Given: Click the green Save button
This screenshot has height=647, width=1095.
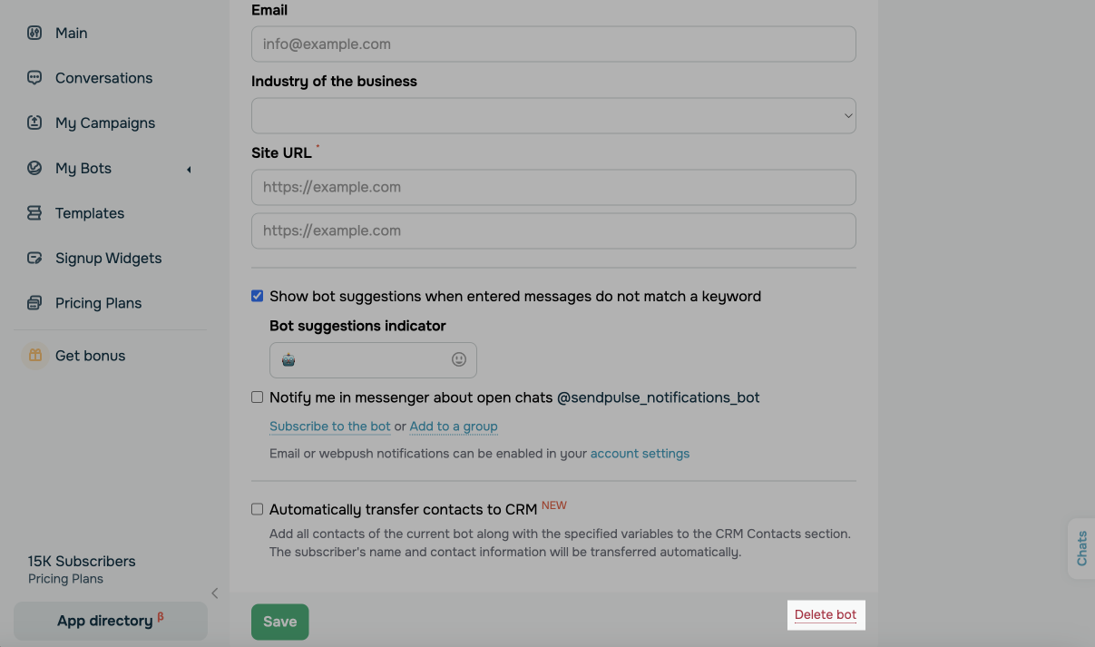Looking at the screenshot, I should coord(279,622).
